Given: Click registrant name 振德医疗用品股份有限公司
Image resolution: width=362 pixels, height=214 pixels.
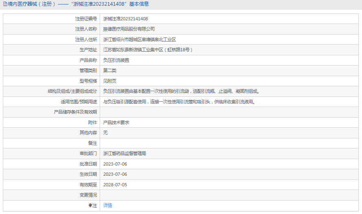Looking at the screenshot, I should (x=129, y=29).
